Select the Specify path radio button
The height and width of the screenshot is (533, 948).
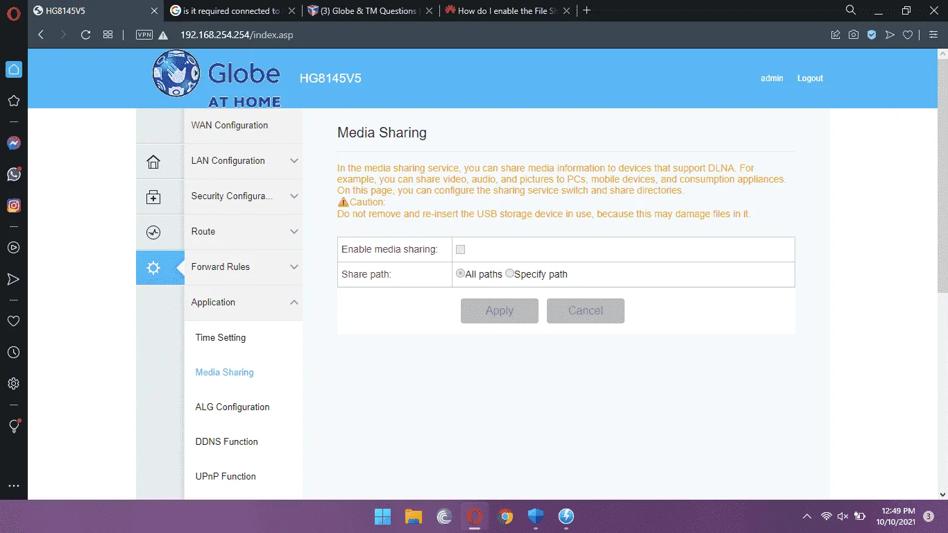pyautogui.click(x=509, y=273)
